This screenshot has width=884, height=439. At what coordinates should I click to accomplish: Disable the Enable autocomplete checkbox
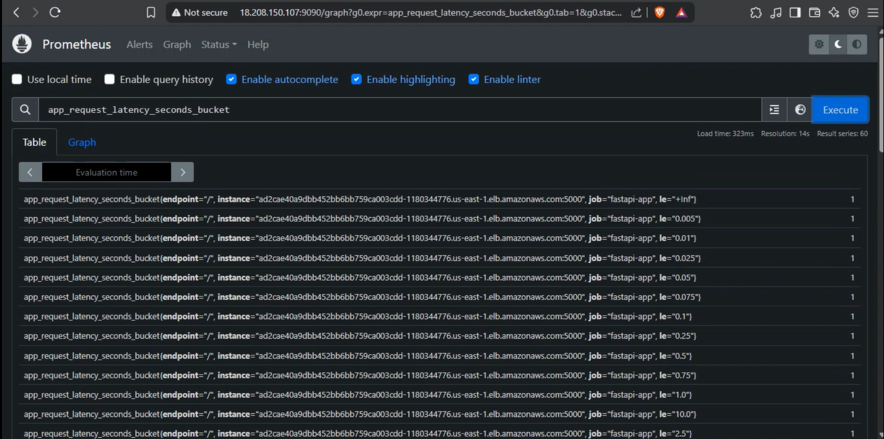point(231,79)
